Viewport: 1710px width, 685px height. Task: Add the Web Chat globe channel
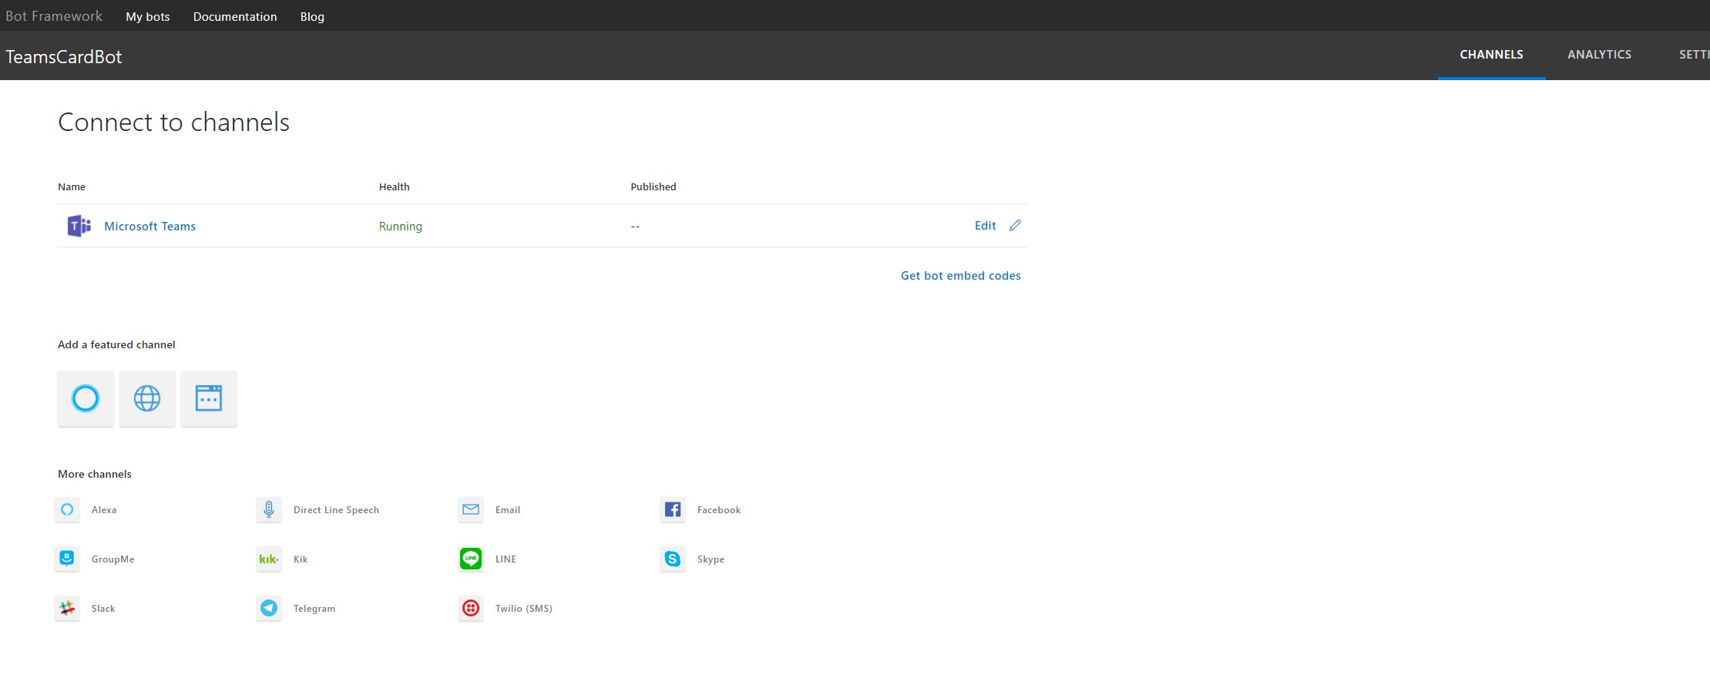tap(147, 398)
